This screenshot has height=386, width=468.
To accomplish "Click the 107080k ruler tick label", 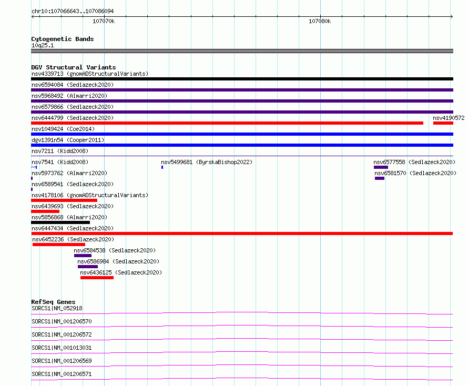I will (320, 21).
